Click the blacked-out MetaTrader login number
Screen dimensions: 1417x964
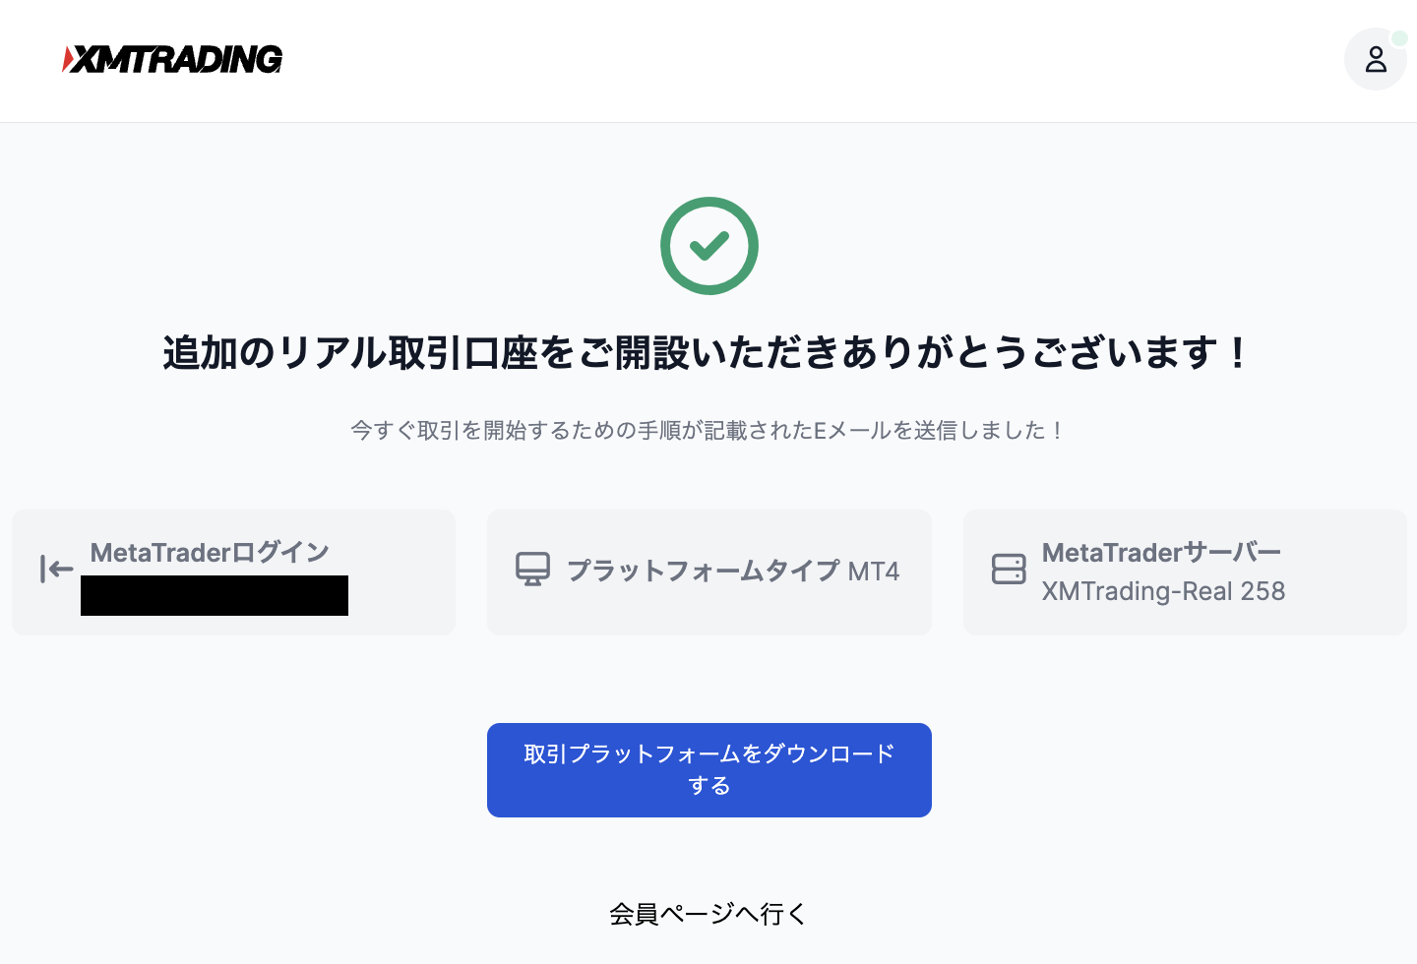click(x=215, y=596)
